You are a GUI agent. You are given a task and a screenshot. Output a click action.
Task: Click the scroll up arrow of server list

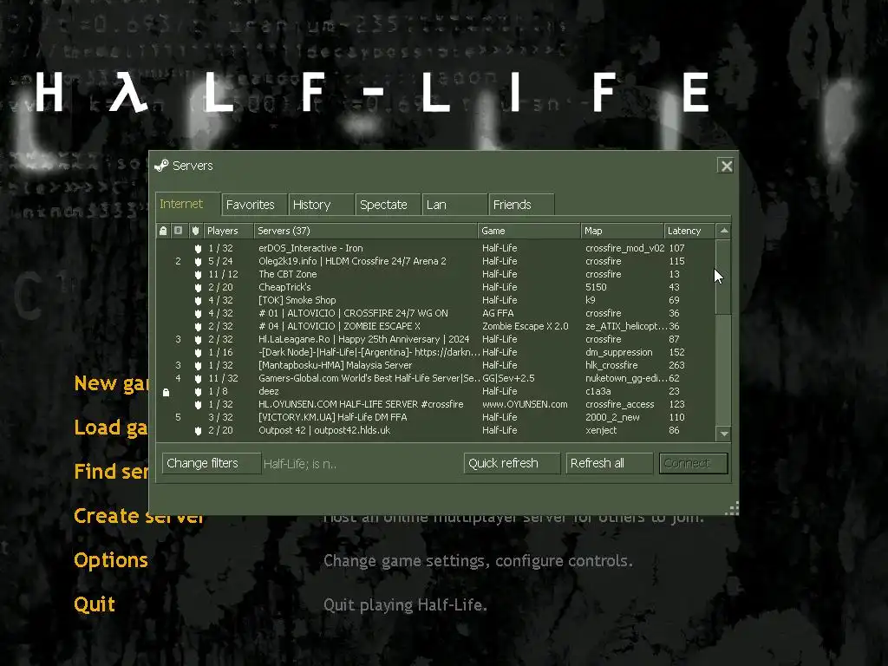click(723, 231)
